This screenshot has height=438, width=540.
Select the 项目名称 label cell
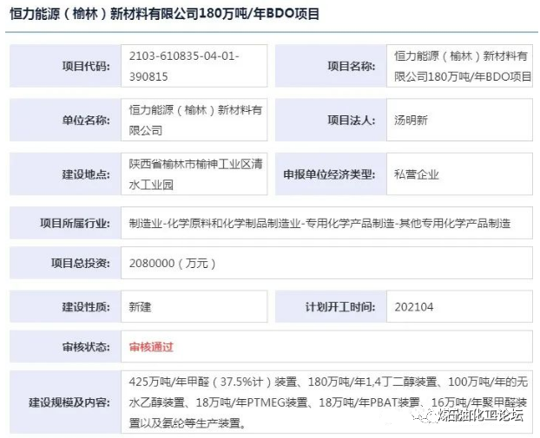click(x=331, y=66)
